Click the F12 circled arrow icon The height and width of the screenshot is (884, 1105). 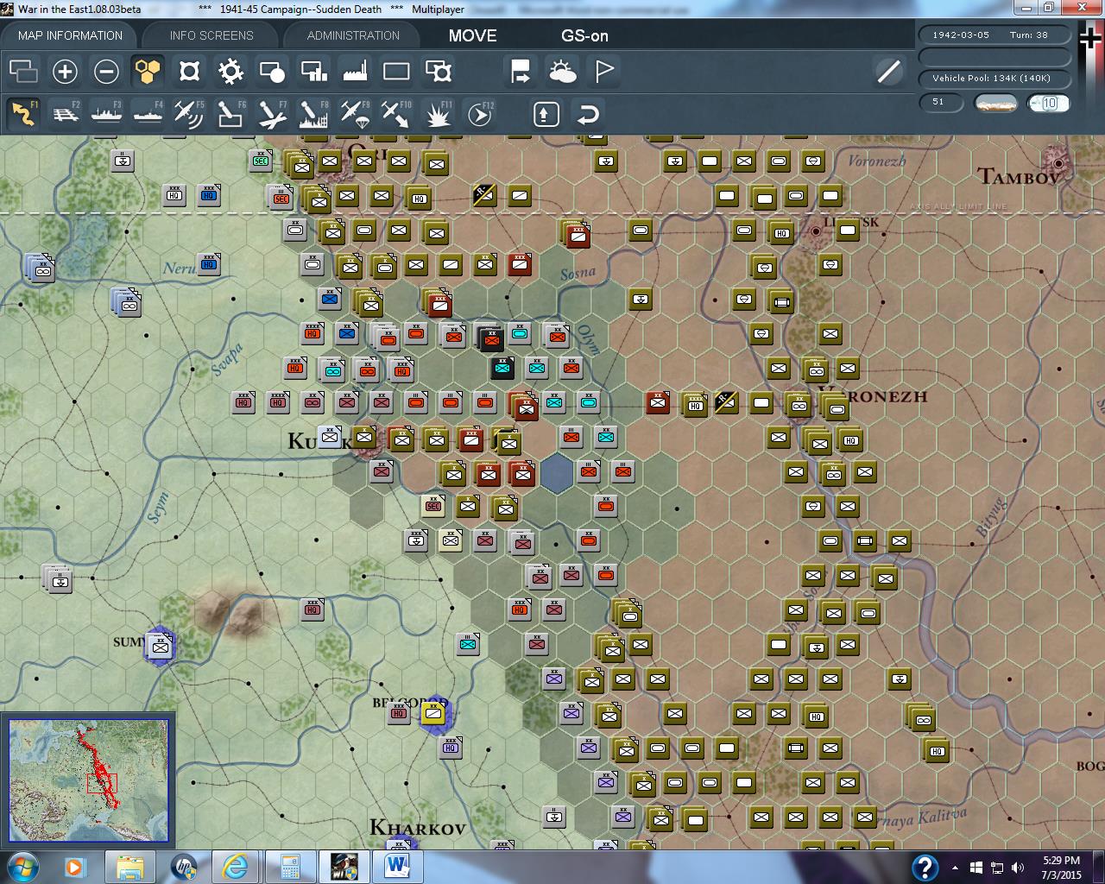click(480, 114)
